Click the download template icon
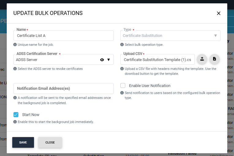The width and height of the screenshot is (234, 156). pos(214,59)
